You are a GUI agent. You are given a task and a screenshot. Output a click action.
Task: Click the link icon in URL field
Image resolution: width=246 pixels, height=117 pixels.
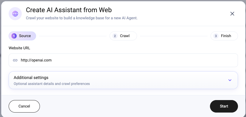(x=15, y=60)
